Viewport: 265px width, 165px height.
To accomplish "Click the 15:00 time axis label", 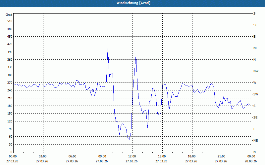I will pos(162,156).
